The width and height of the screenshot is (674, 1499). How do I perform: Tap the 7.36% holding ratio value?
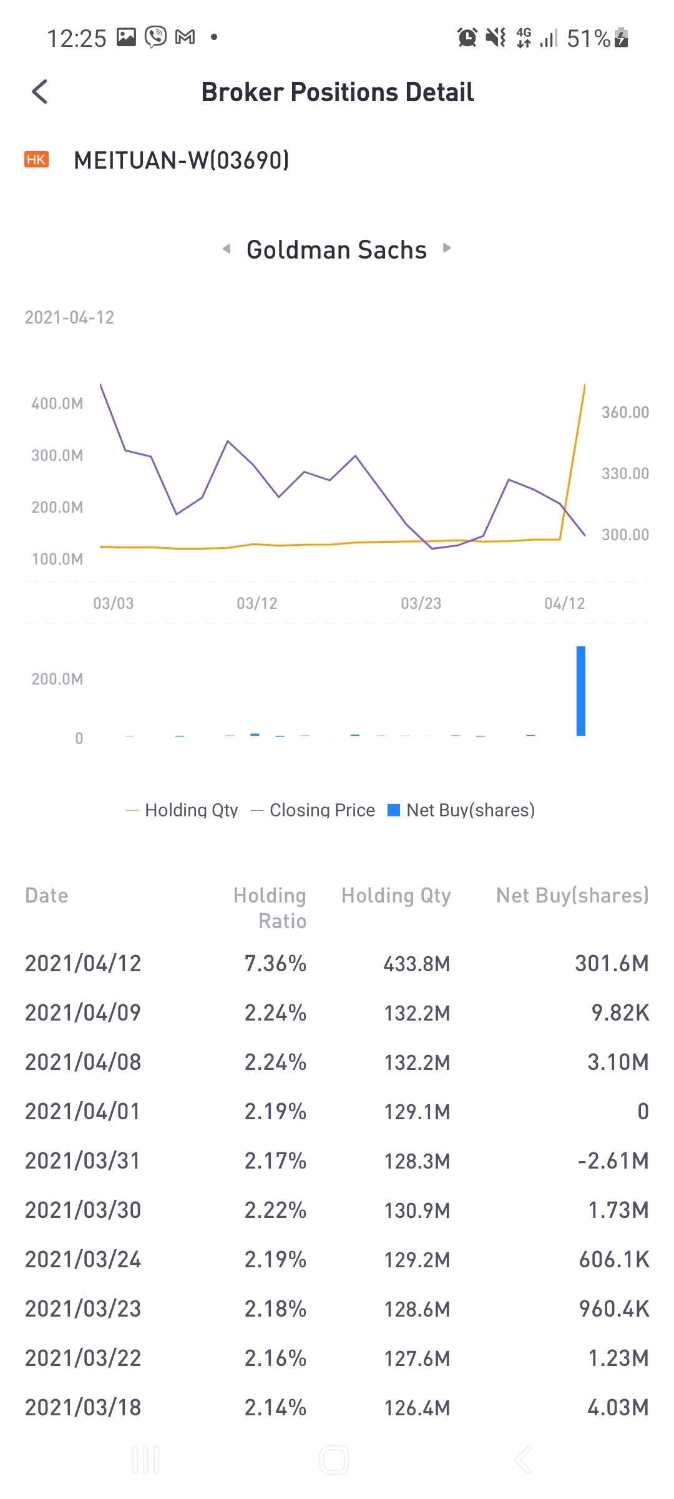[275, 963]
